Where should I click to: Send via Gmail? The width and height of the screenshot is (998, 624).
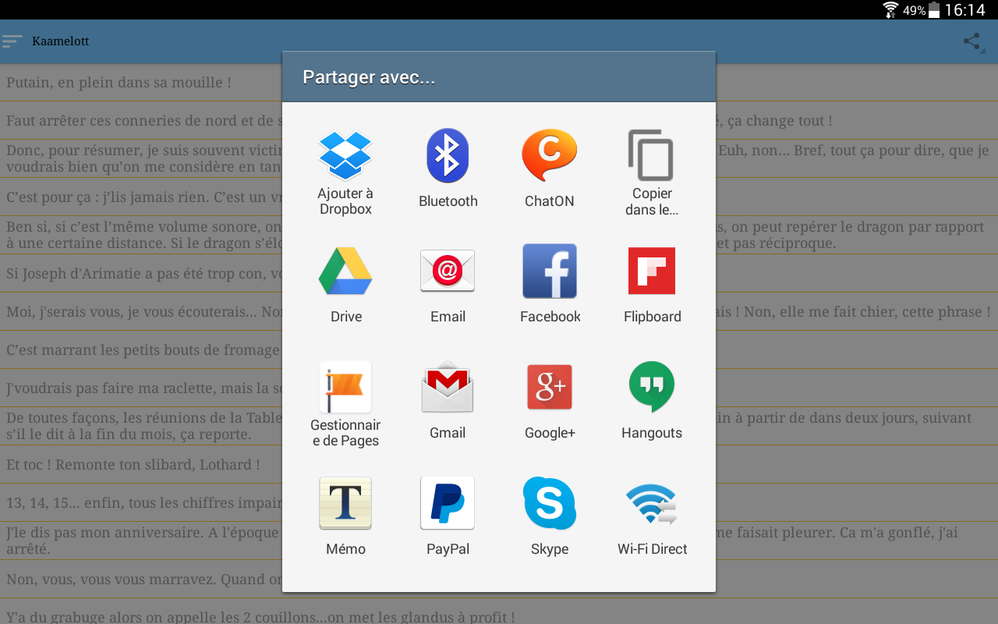[x=448, y=400]
